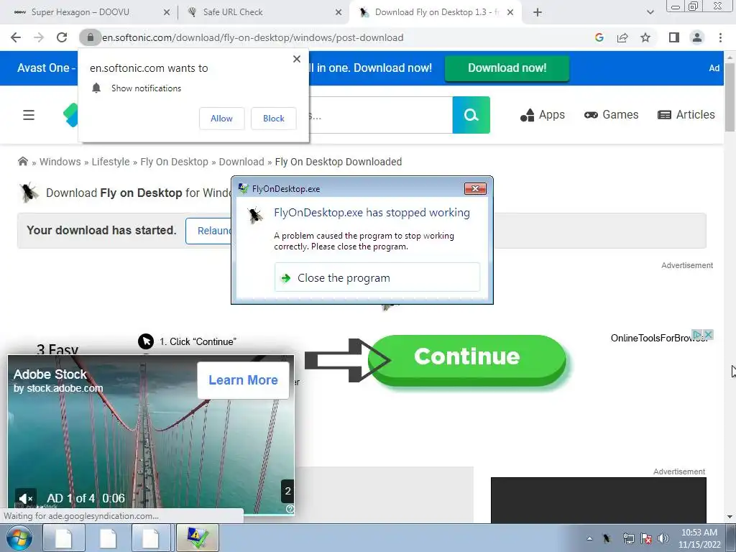Close the Fly on Desktop tab

point(510,13)
